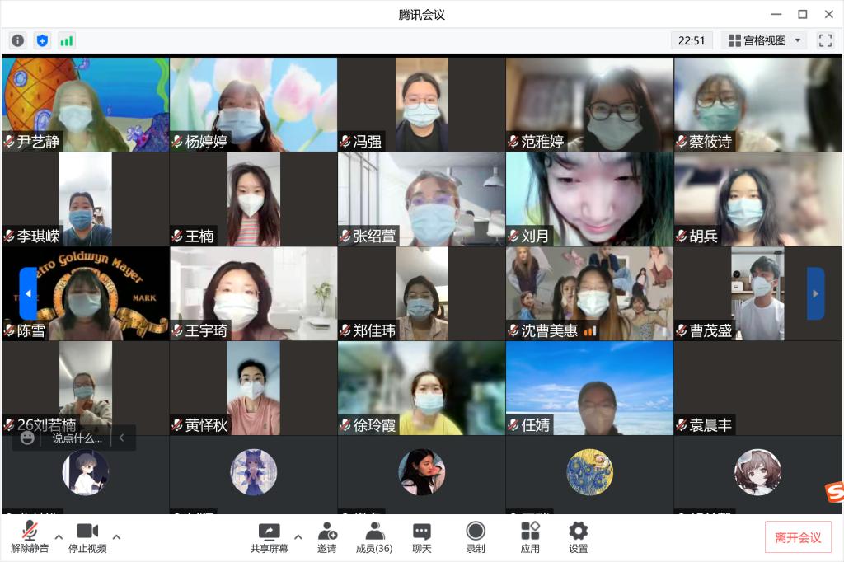Start recording with 录制 button
Viewport: 844px width, 562px height.
coord(476,536)
